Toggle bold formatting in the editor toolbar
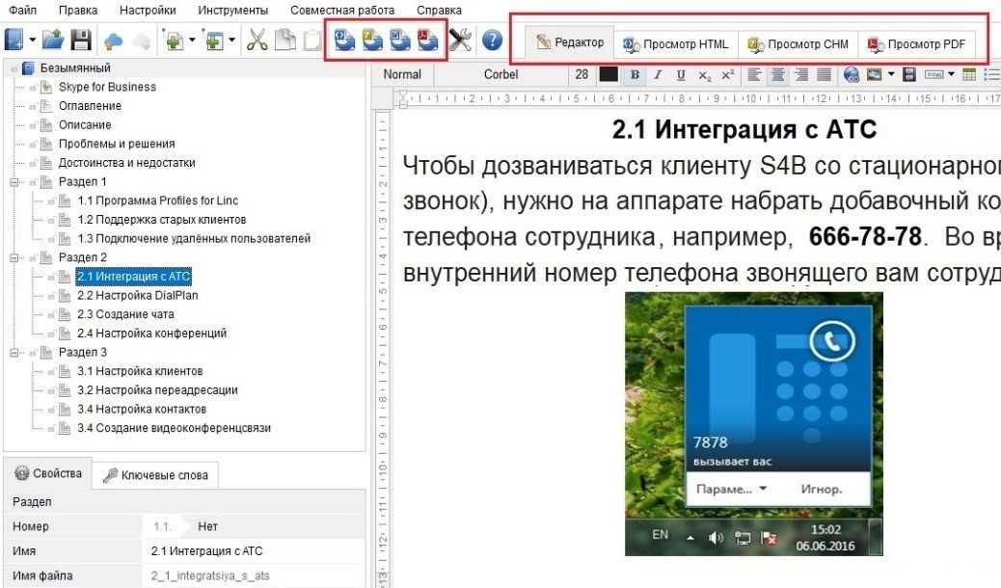 pyautogui.click(x=635, y=74)
